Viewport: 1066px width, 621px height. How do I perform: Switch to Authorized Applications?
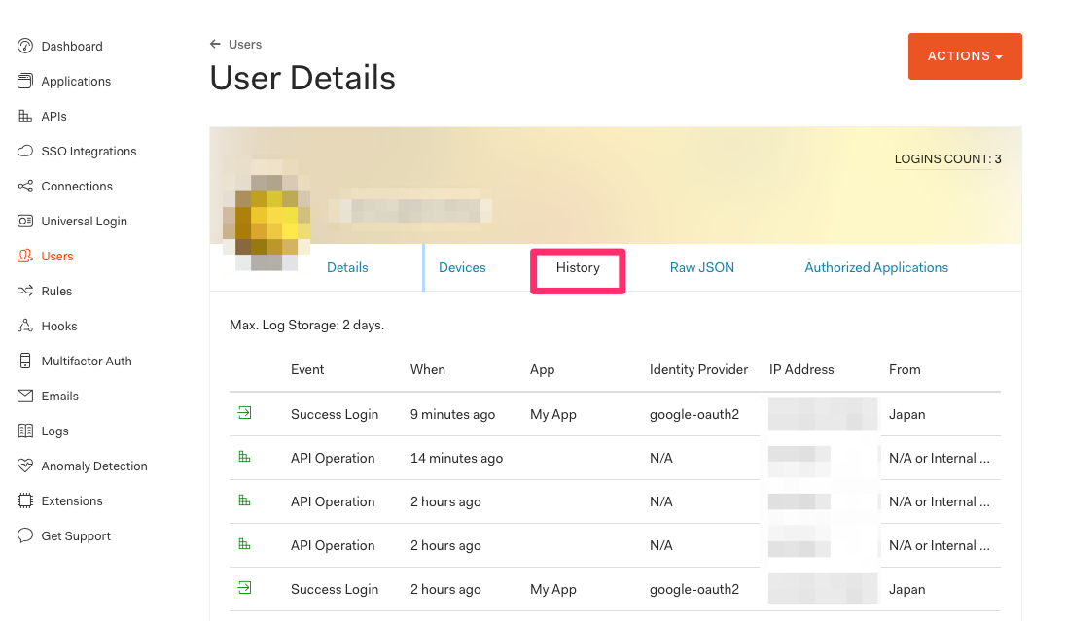[x=875, y=266]
